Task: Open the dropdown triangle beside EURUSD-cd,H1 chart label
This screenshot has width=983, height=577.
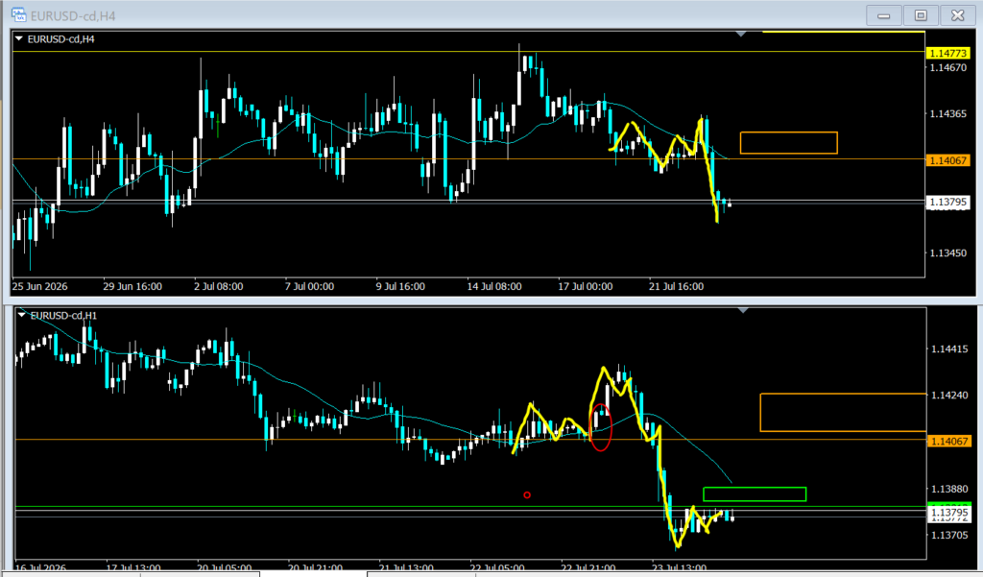Action: click(x=22, y=315)
